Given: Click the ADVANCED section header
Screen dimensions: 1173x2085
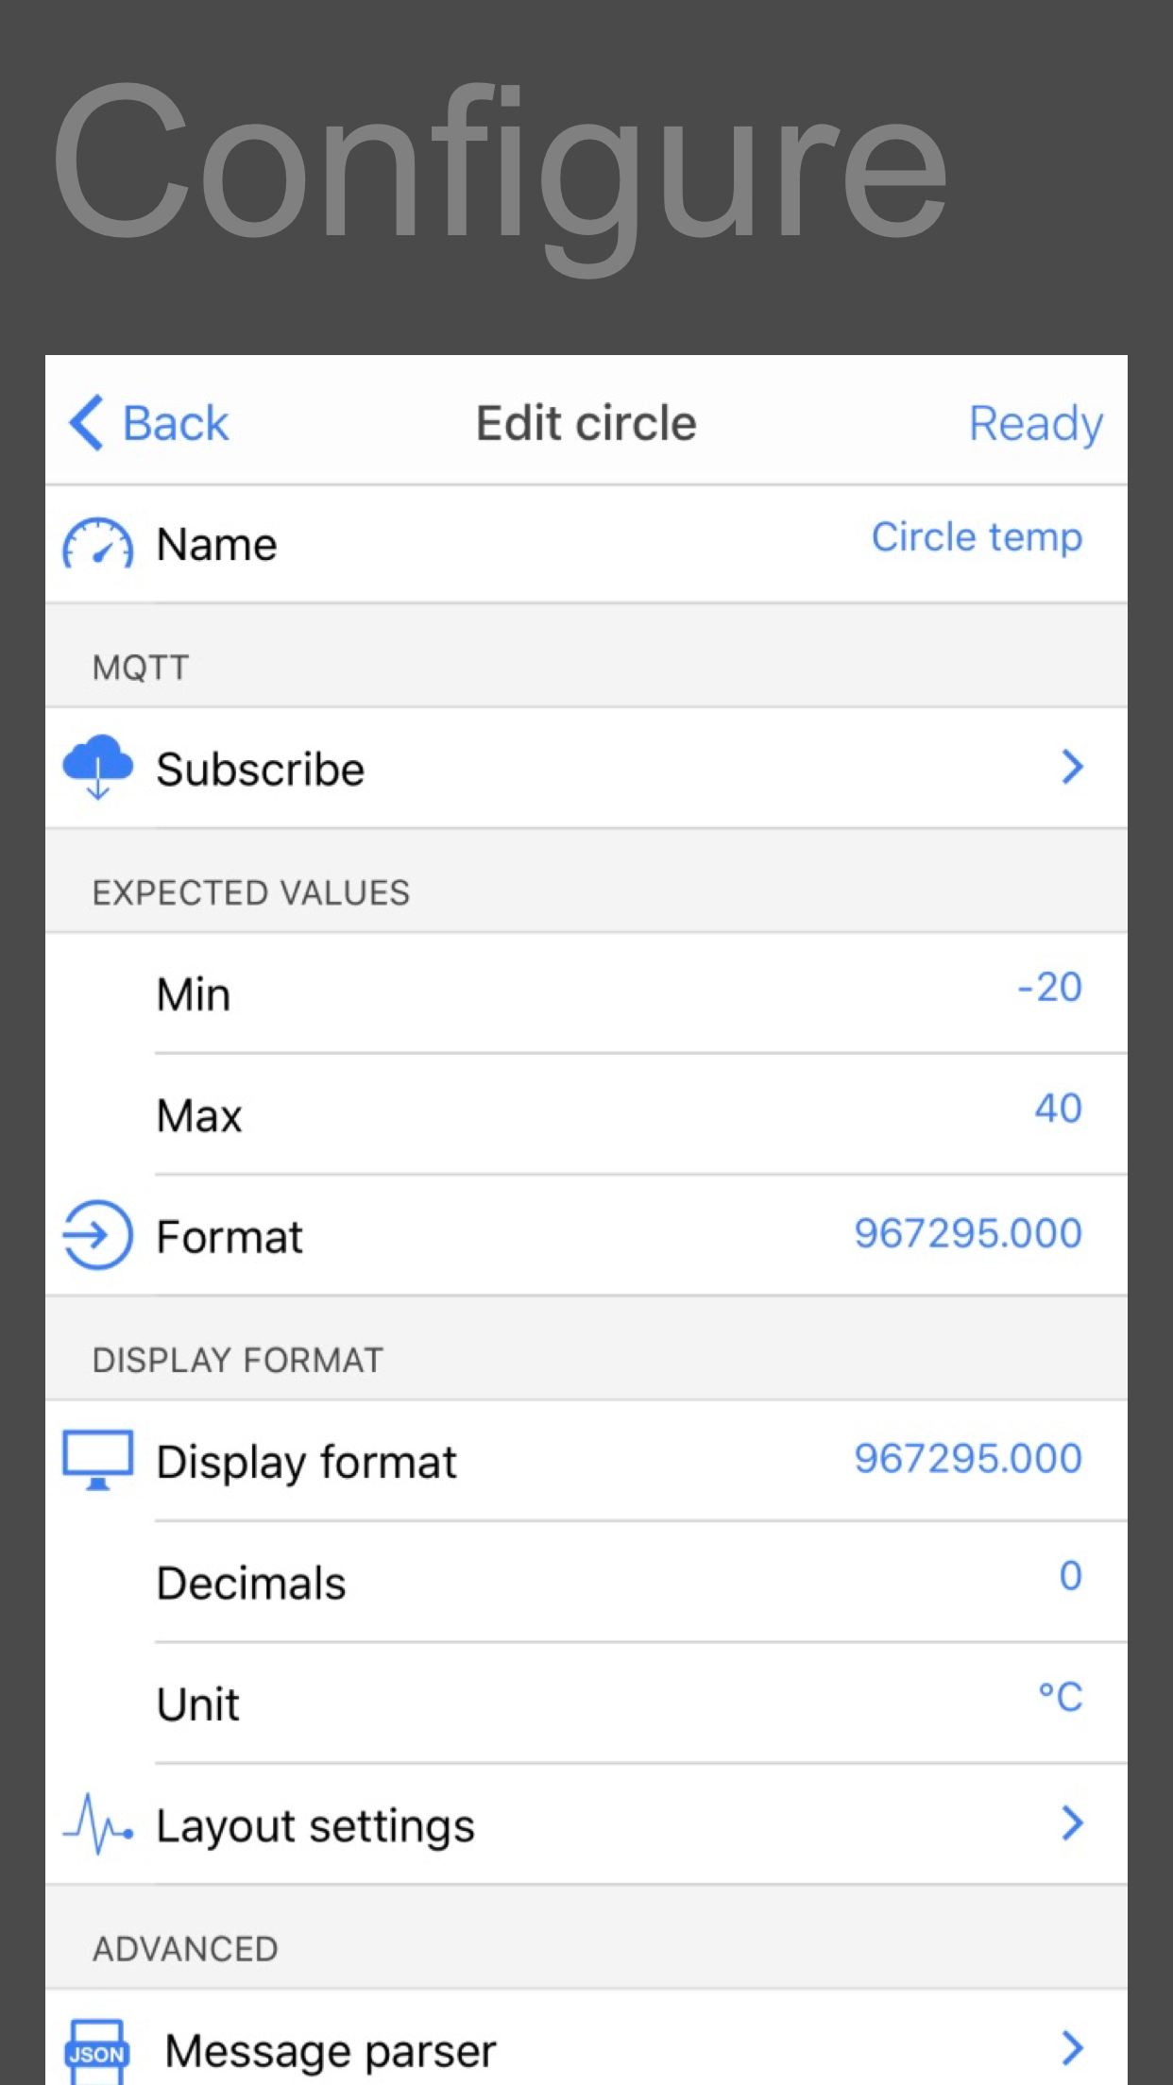Looking at the screenshot, I should 185,1949.
